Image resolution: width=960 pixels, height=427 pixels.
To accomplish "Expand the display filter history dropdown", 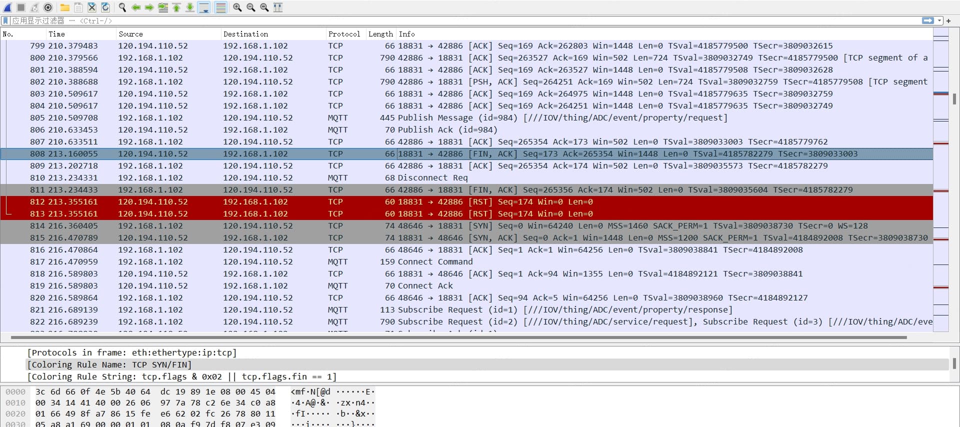I will coord(939,20).
